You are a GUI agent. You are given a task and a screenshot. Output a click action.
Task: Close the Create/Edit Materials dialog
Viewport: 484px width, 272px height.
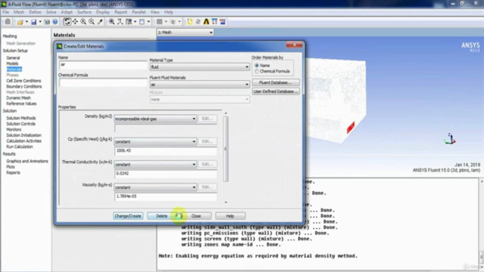click(x=294, y=45)
